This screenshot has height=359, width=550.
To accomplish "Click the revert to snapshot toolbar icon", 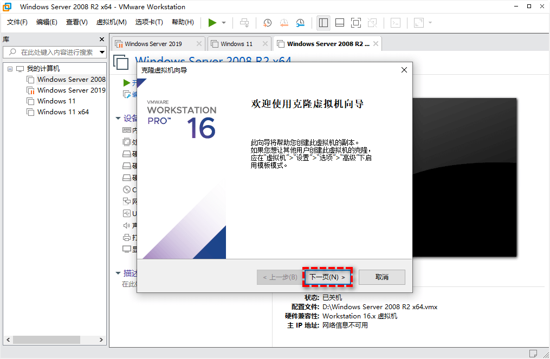I will tap(284, 23).
